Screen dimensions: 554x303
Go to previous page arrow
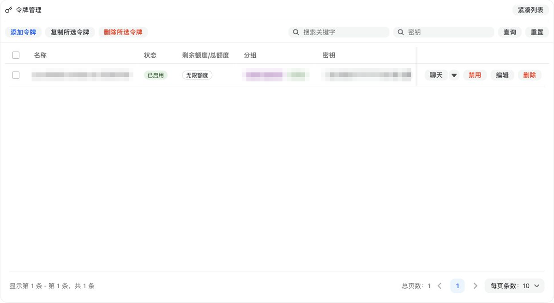point(440,286)
